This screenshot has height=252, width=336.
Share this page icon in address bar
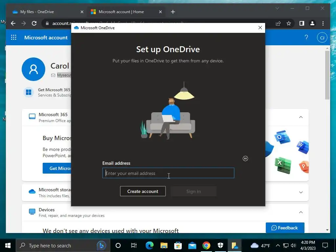[x=278, y=23]
